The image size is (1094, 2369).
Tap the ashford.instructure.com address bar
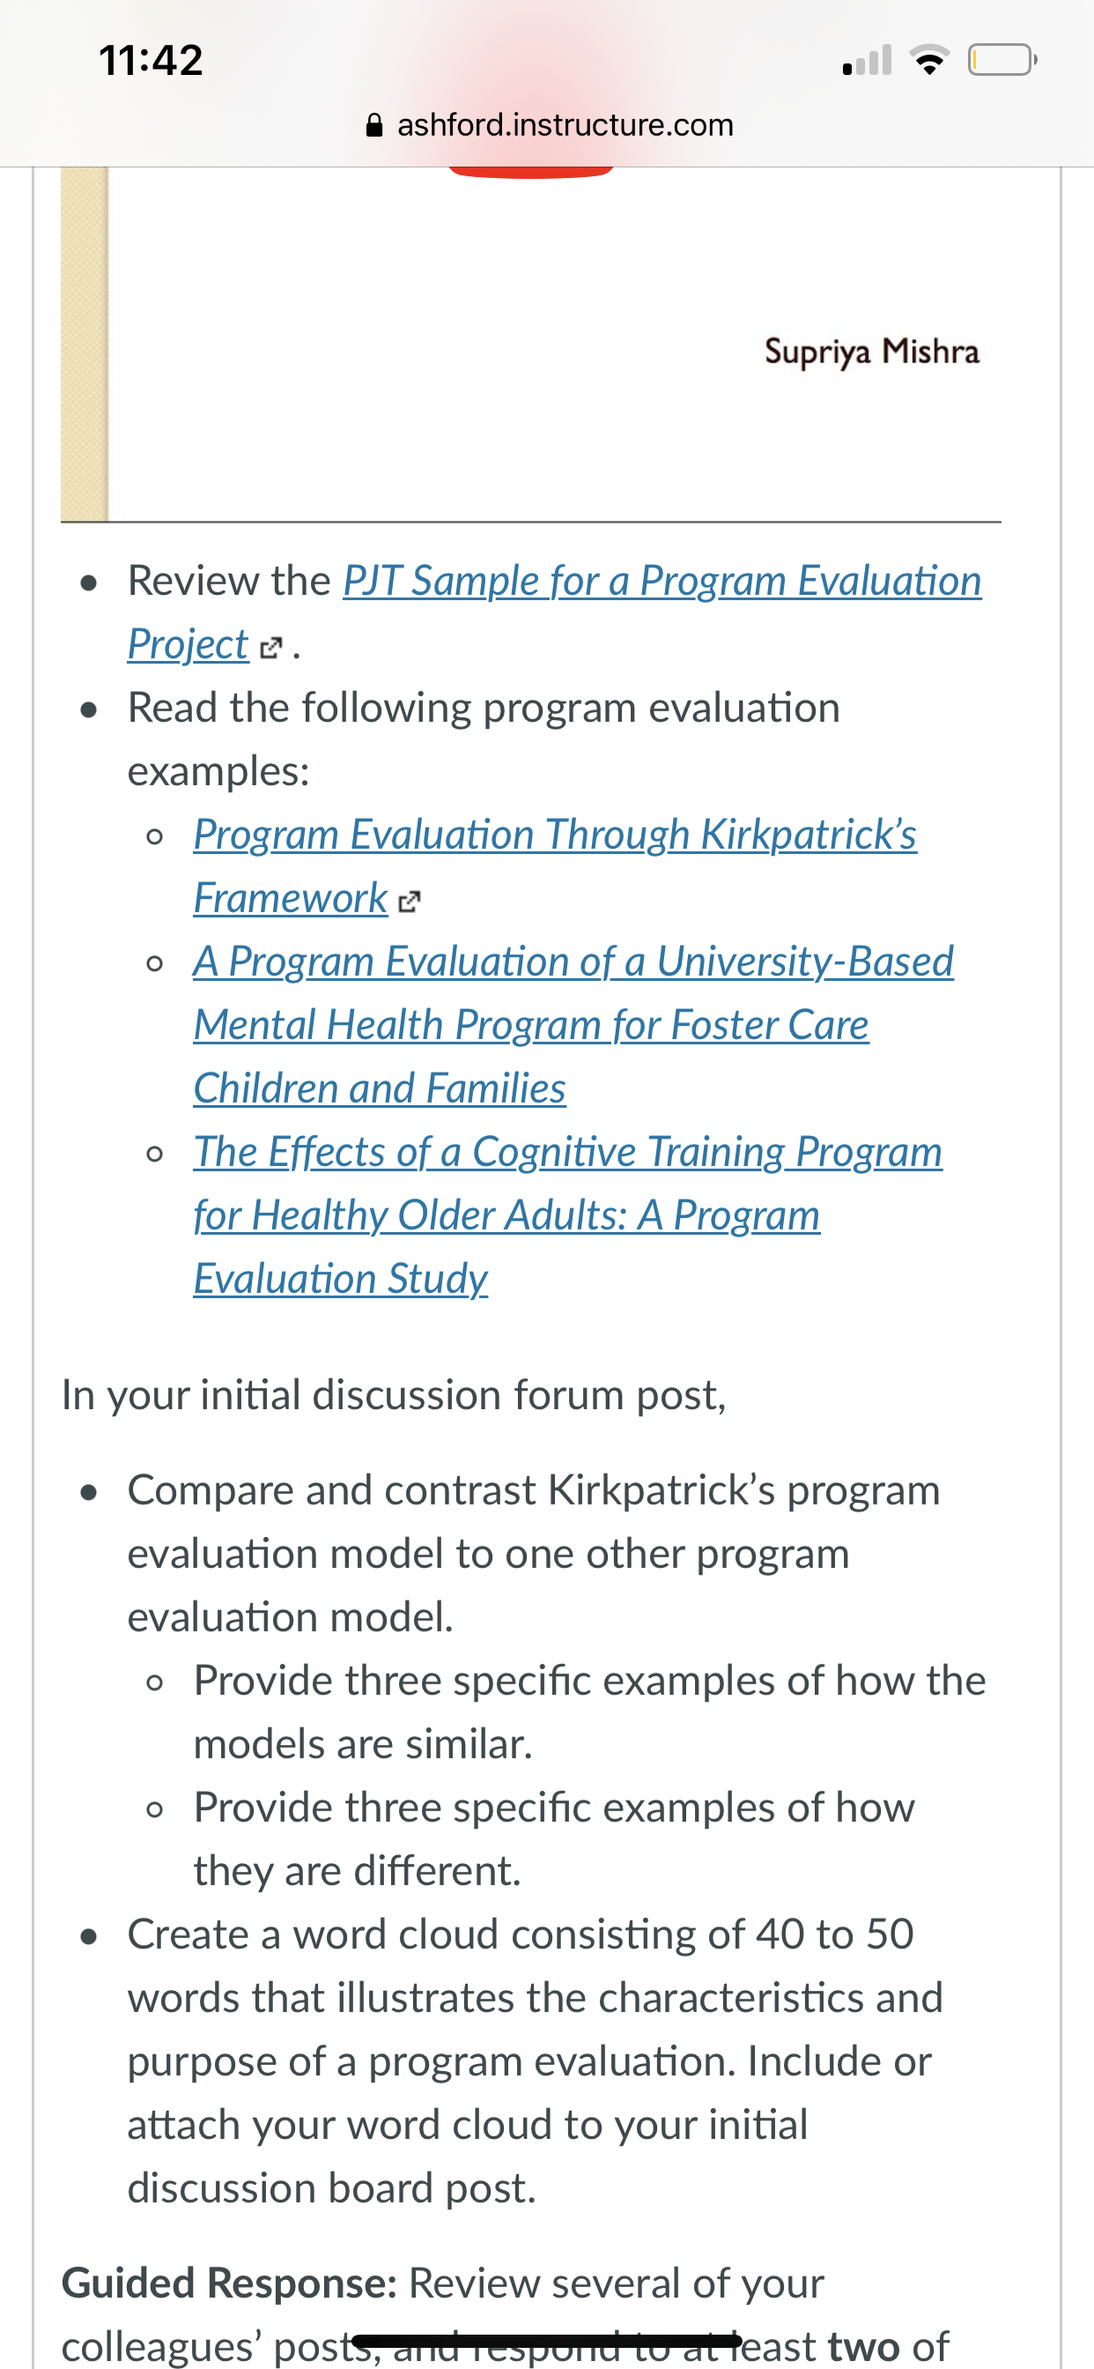tap(550, 125)
